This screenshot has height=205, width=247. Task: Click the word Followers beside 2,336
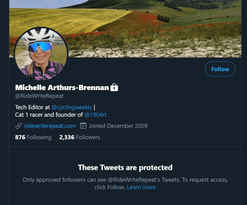tap(88, 137)
